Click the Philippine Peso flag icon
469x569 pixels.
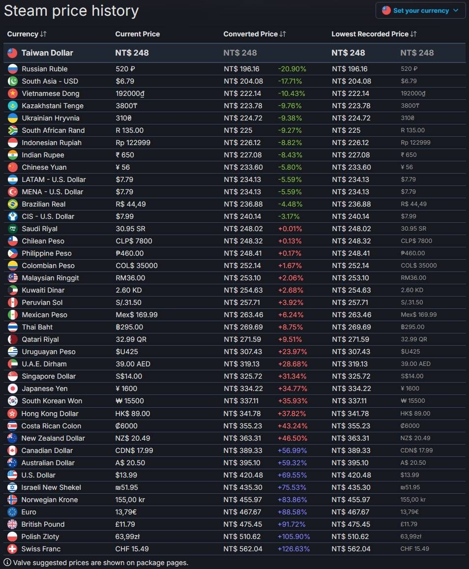(13, 253)
